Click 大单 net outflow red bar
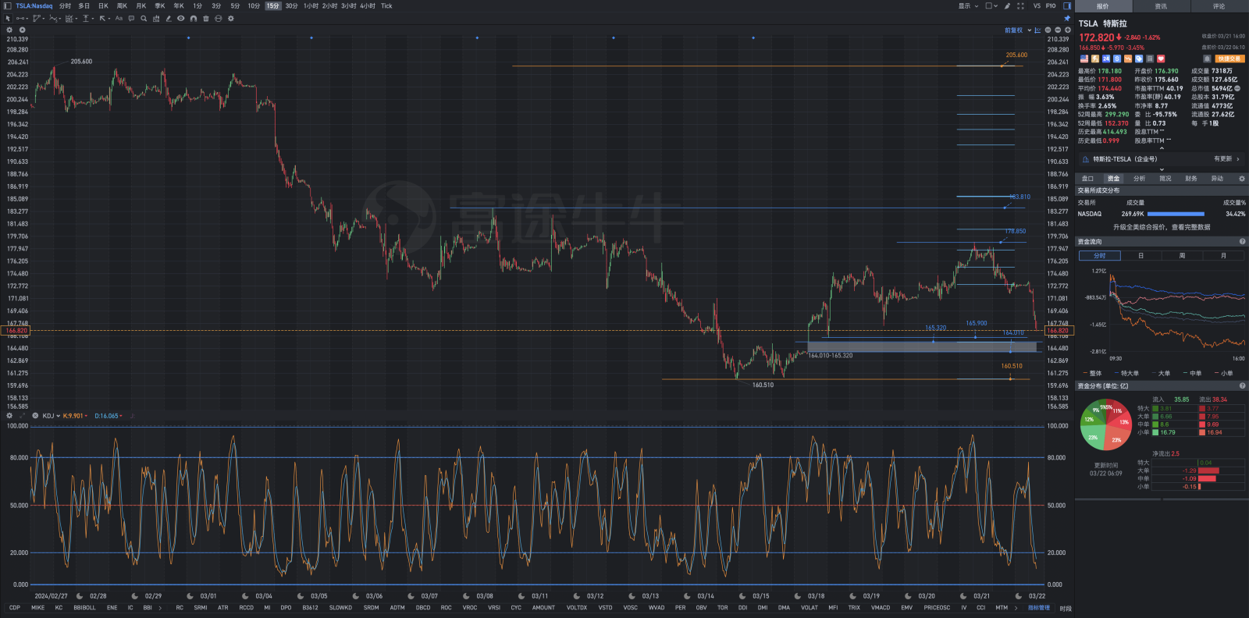The width and height of the screenshot is (1249, 618). tap(1208, 471)
